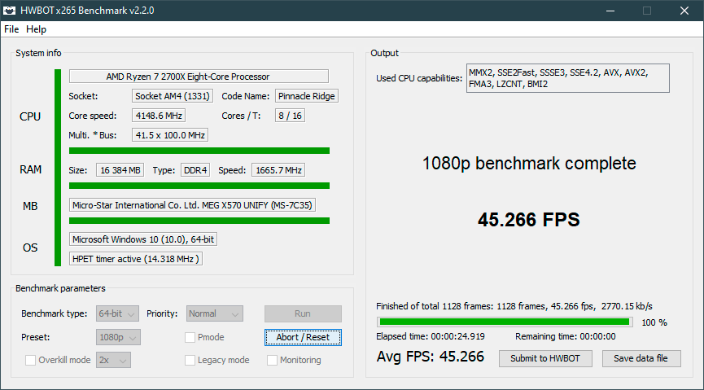Click the 16 384 MB RAM size value
Viewport: 704px width, 390px height.
point(120,170)
